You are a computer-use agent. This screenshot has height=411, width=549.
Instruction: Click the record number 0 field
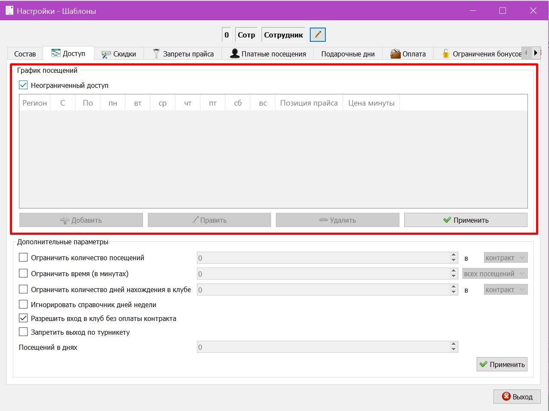point(227,35)
